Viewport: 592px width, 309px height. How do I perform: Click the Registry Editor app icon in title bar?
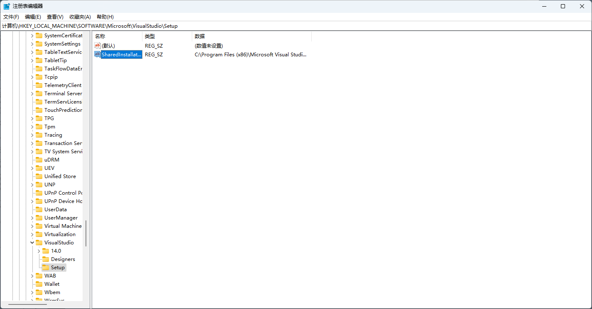coord(7,6)
